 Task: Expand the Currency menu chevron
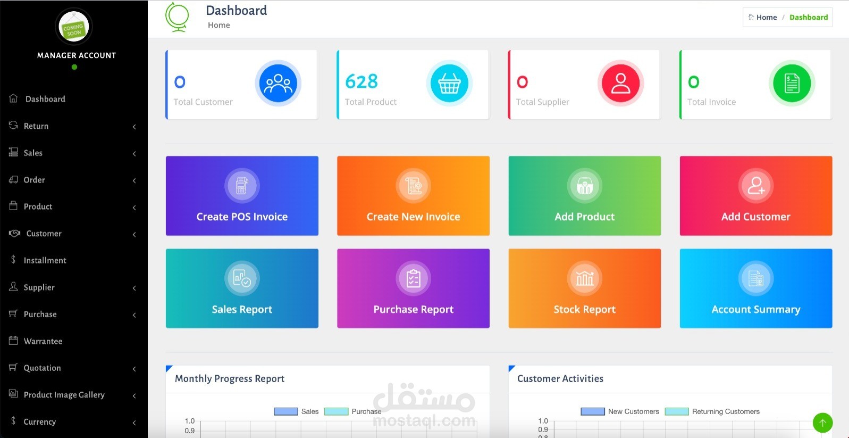[135, 423]
